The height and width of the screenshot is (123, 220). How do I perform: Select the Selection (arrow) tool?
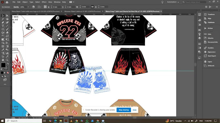(3, 16)
